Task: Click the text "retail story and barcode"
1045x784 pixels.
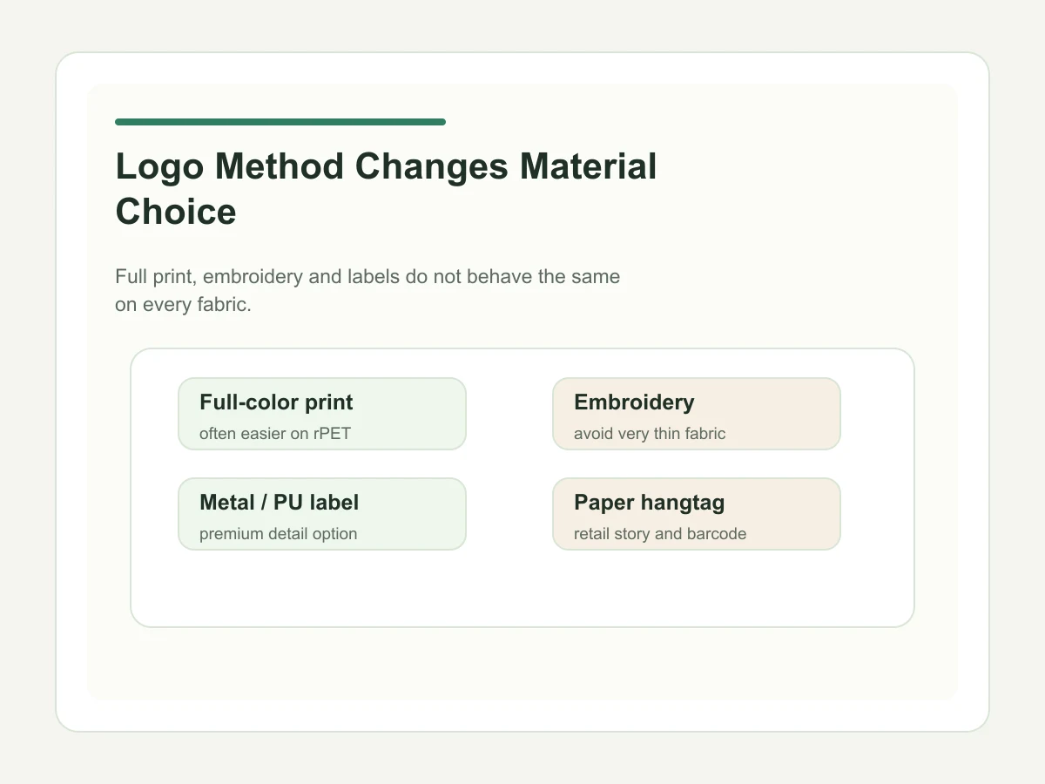Action: click(660, 533)
